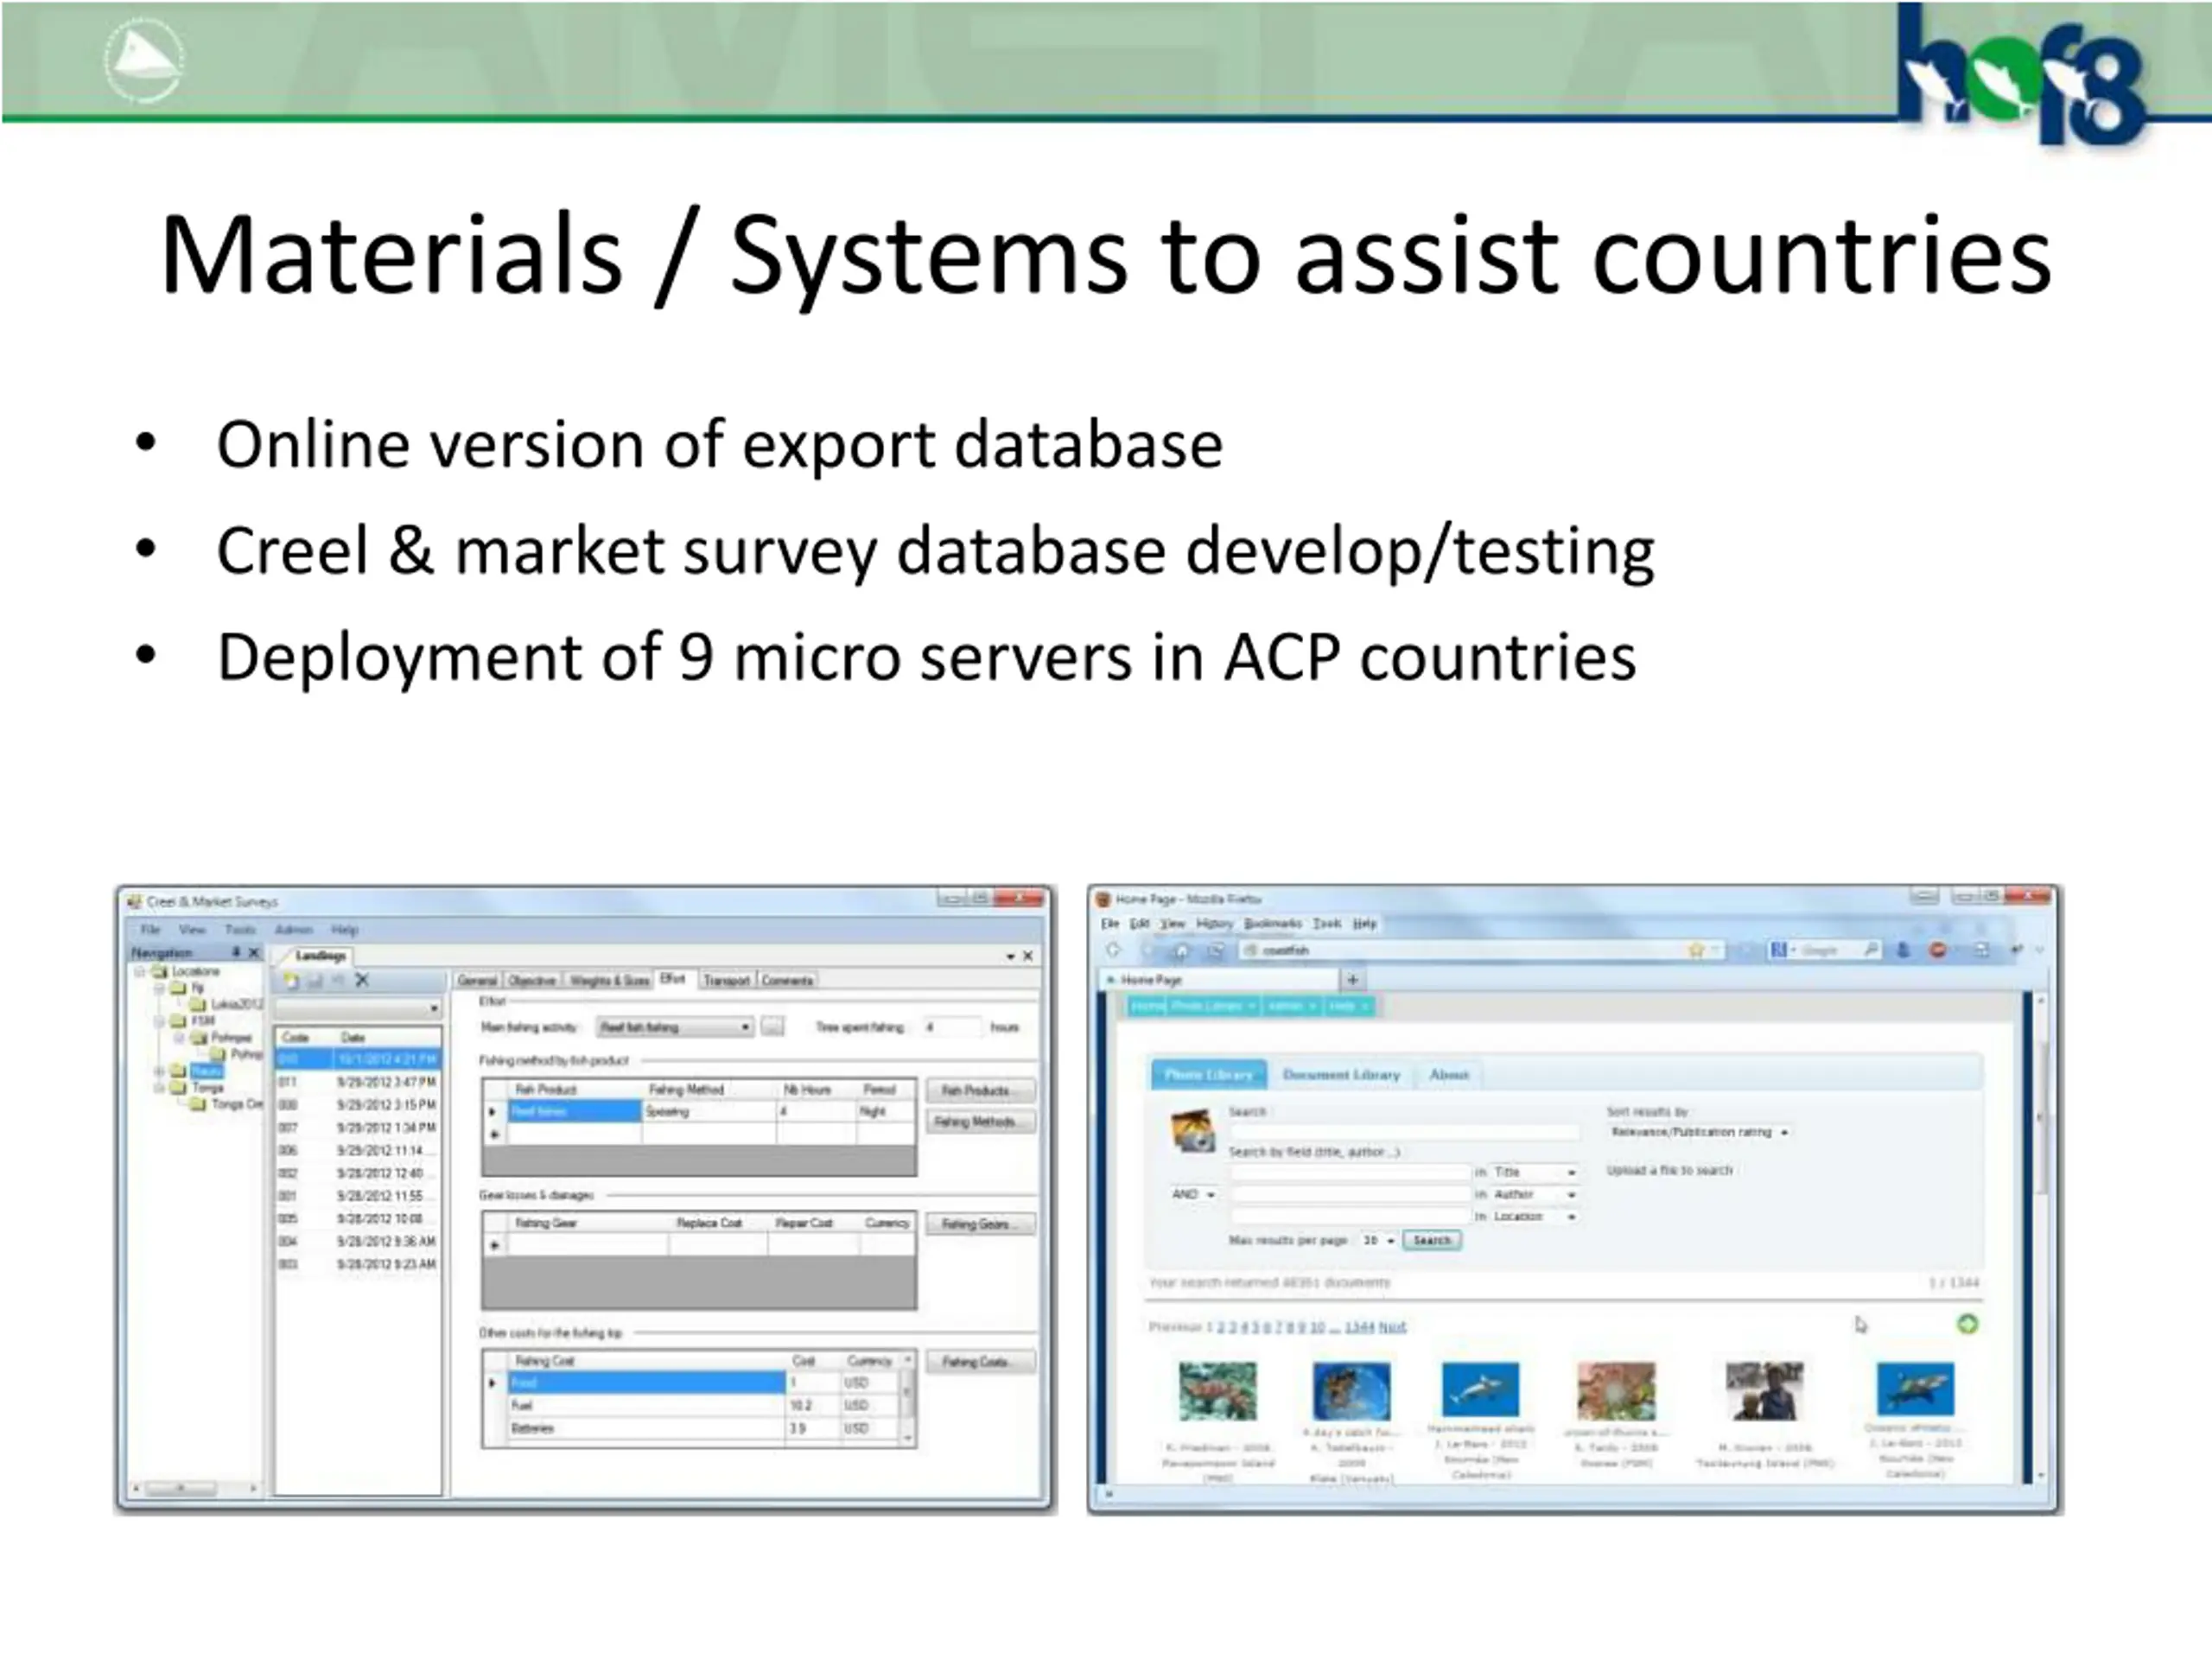Click ellipsis button beside fishing activity
The width and height of the screenshot is (2212, 1659).
[773, 1027]
